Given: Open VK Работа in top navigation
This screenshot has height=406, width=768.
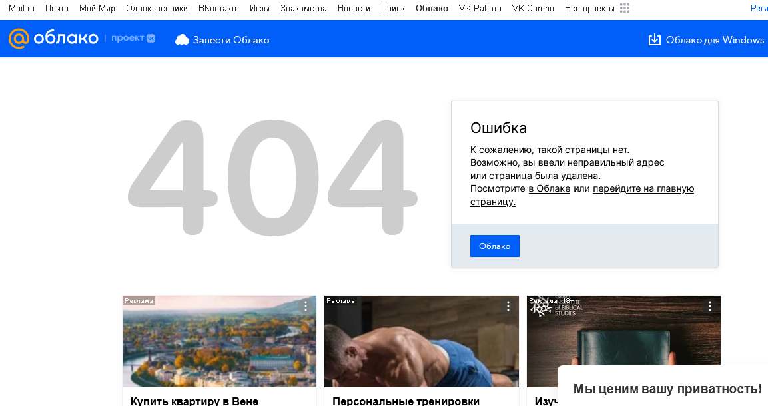Looking at the screenshot, I should [x=480, y=8].
